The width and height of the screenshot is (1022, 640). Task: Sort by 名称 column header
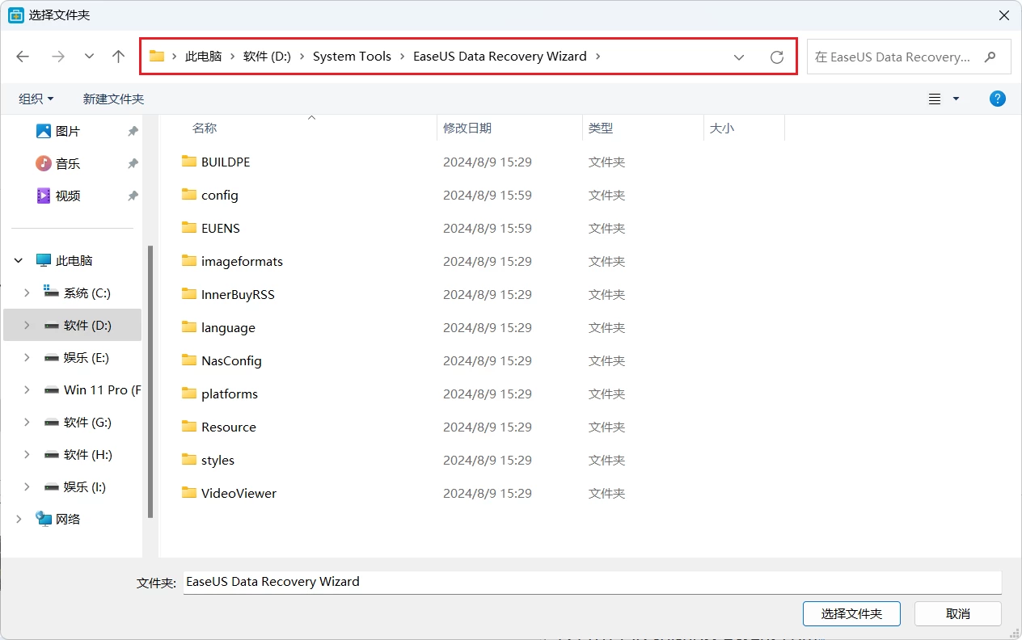coord(205,128)
